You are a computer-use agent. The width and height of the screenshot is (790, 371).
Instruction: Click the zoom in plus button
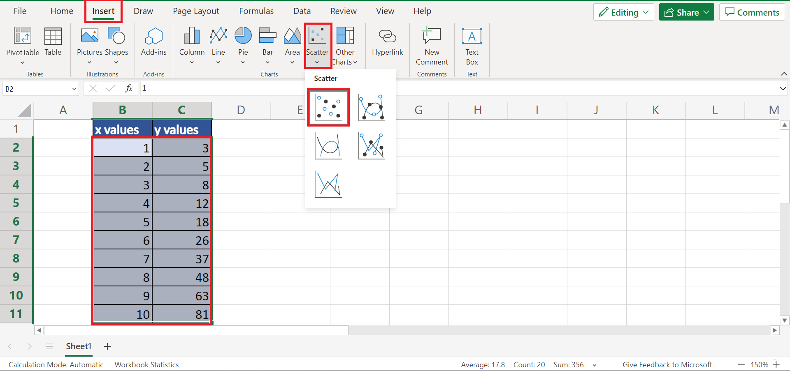click(776, 364)
